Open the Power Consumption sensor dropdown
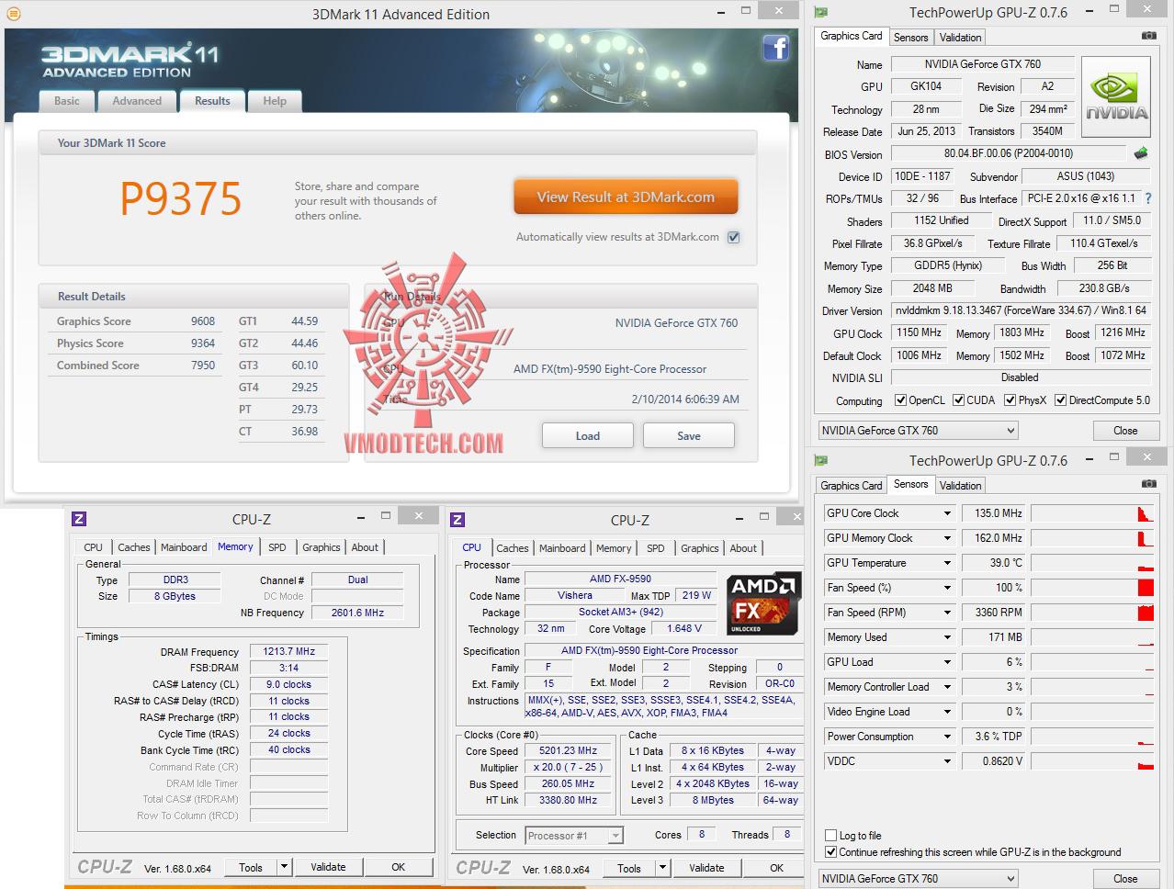The height and width of the screenshot is (889, 1174). pos(947,737)
